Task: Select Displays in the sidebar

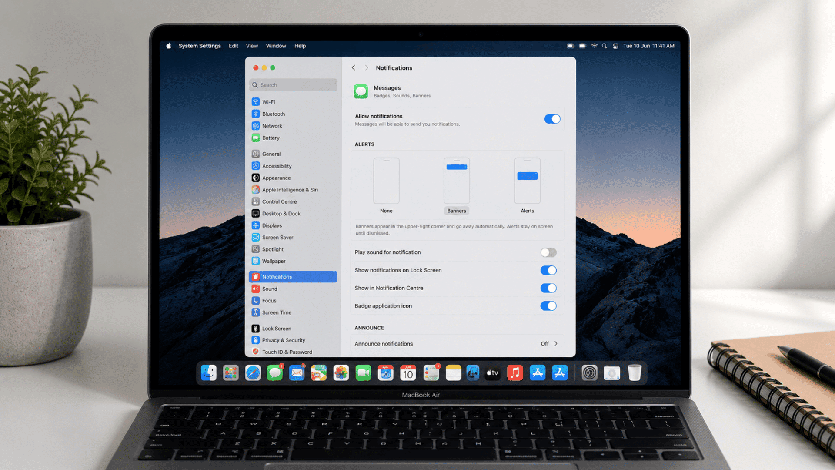Action: click(293, 225)
